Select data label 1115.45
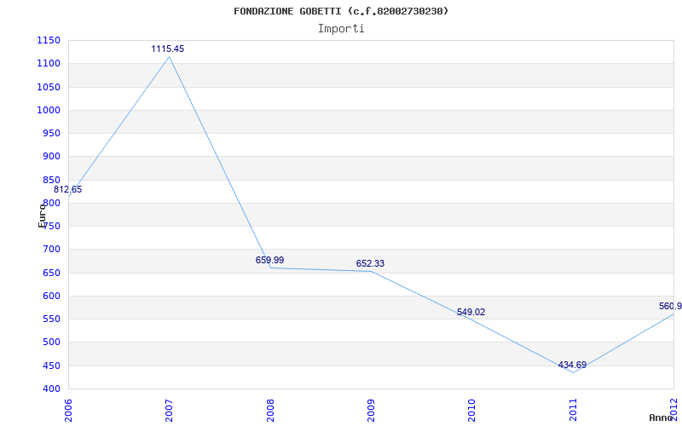This screenshot has width=682, height=426. click(168, 49)
